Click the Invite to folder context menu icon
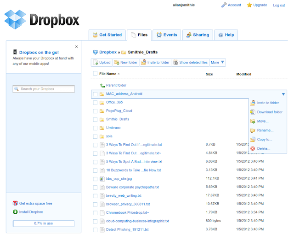The height and width of the screenshot is (235, 294). pos(253,103)
